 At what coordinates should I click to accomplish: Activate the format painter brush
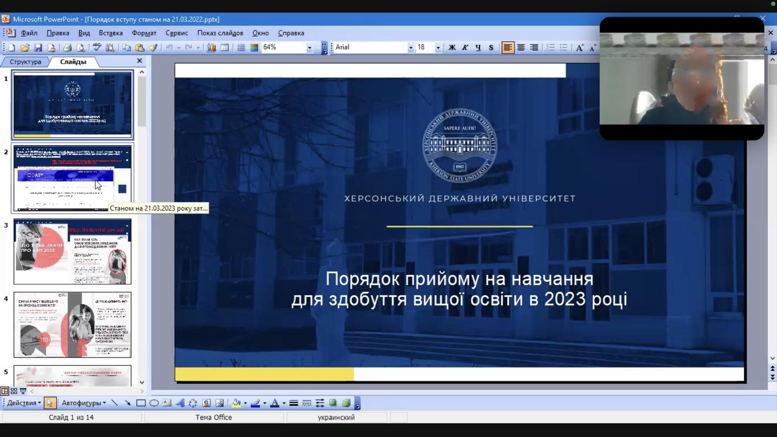coord(153,47)
